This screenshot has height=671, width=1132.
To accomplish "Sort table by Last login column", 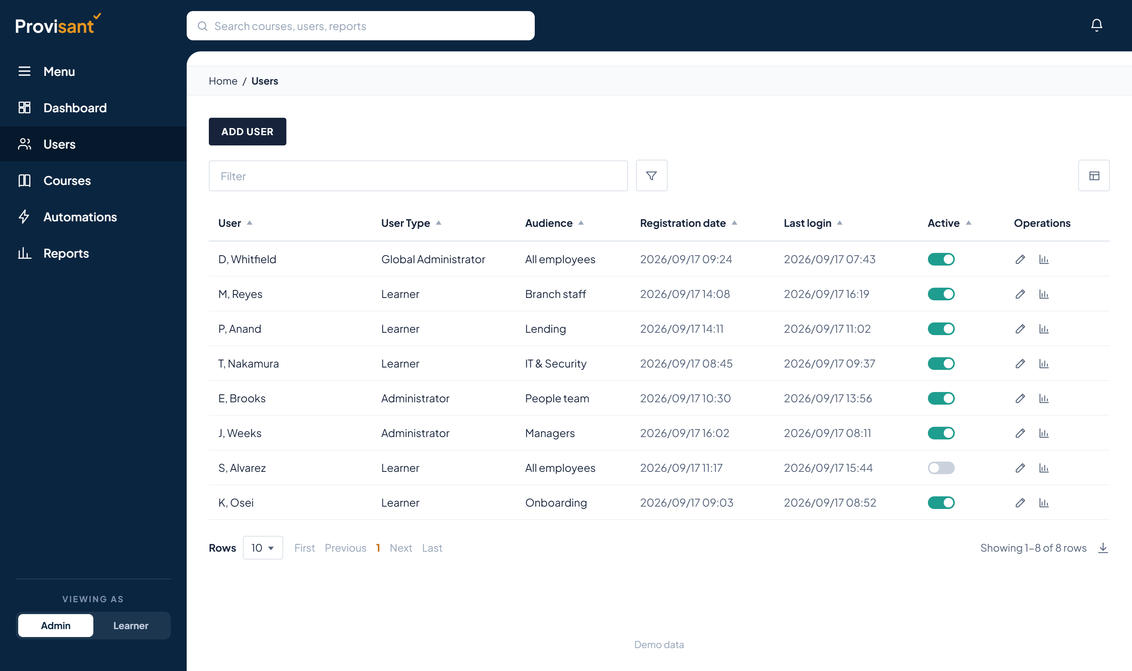I will click(x=812, y=223).
